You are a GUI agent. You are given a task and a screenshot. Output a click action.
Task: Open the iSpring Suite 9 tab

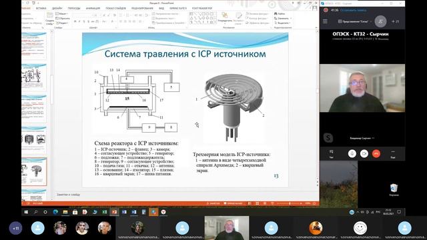click(x=178, y=9)
